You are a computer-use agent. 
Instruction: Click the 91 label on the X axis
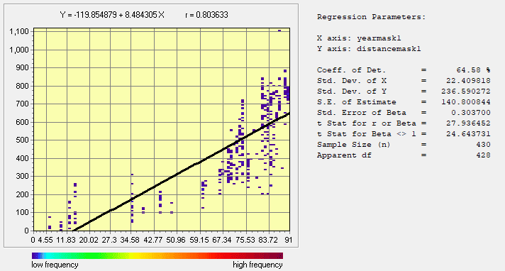point(289,240)
